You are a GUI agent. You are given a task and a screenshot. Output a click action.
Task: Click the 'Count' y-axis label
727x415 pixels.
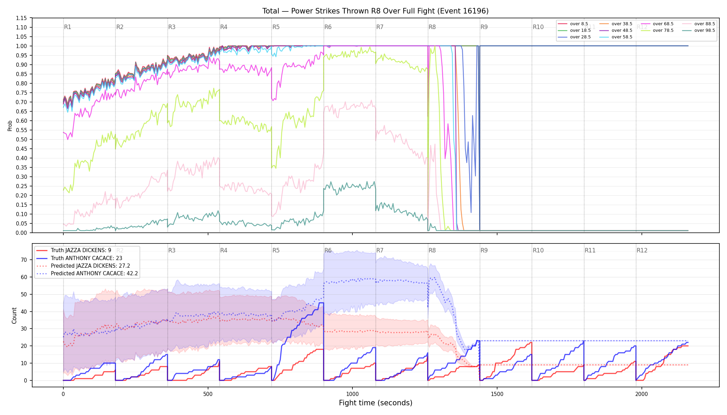coord(14,315)
